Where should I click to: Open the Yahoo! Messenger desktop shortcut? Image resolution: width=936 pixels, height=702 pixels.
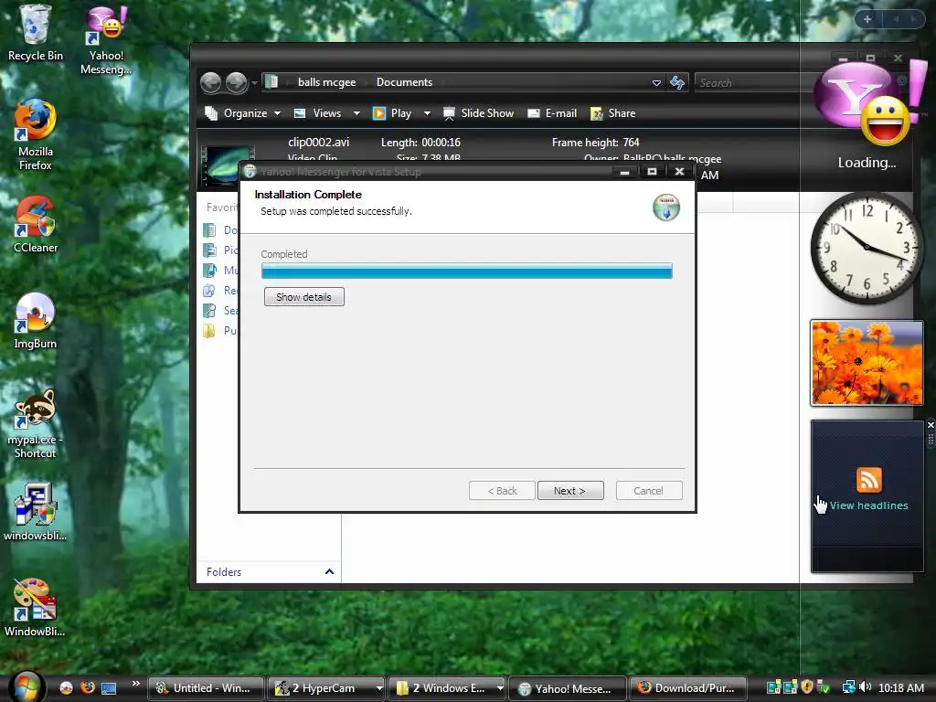coord(106,39)
